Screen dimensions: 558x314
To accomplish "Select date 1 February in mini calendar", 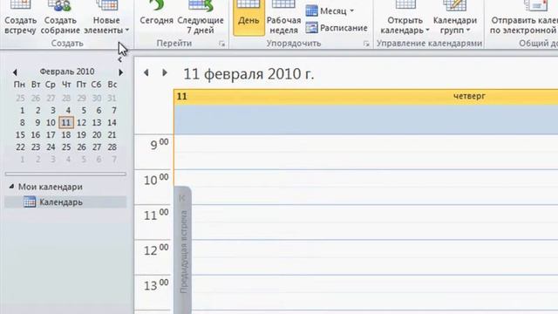I will point(22,111).
